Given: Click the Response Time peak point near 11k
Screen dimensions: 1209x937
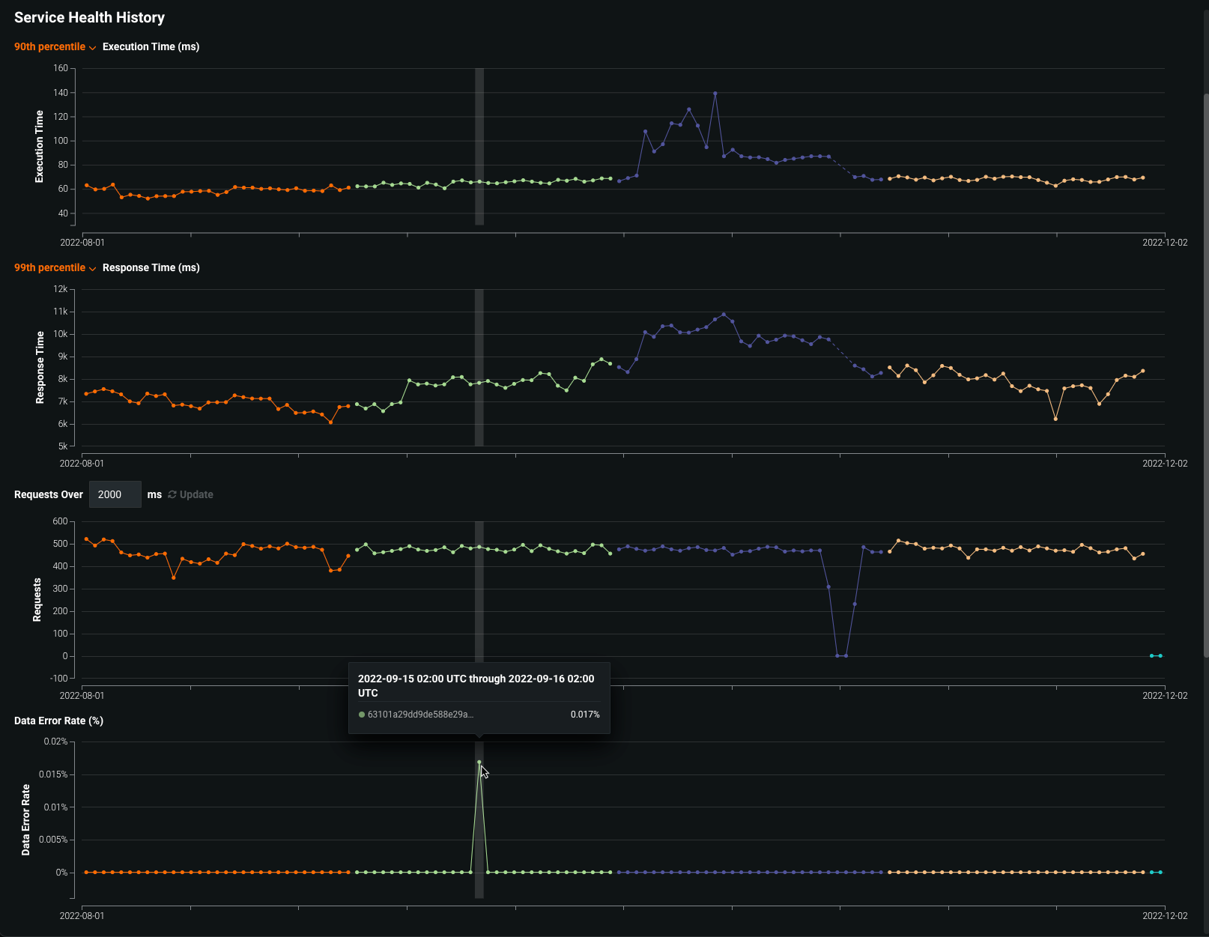Looking at the screenshot, I should (x=724, y=315).
